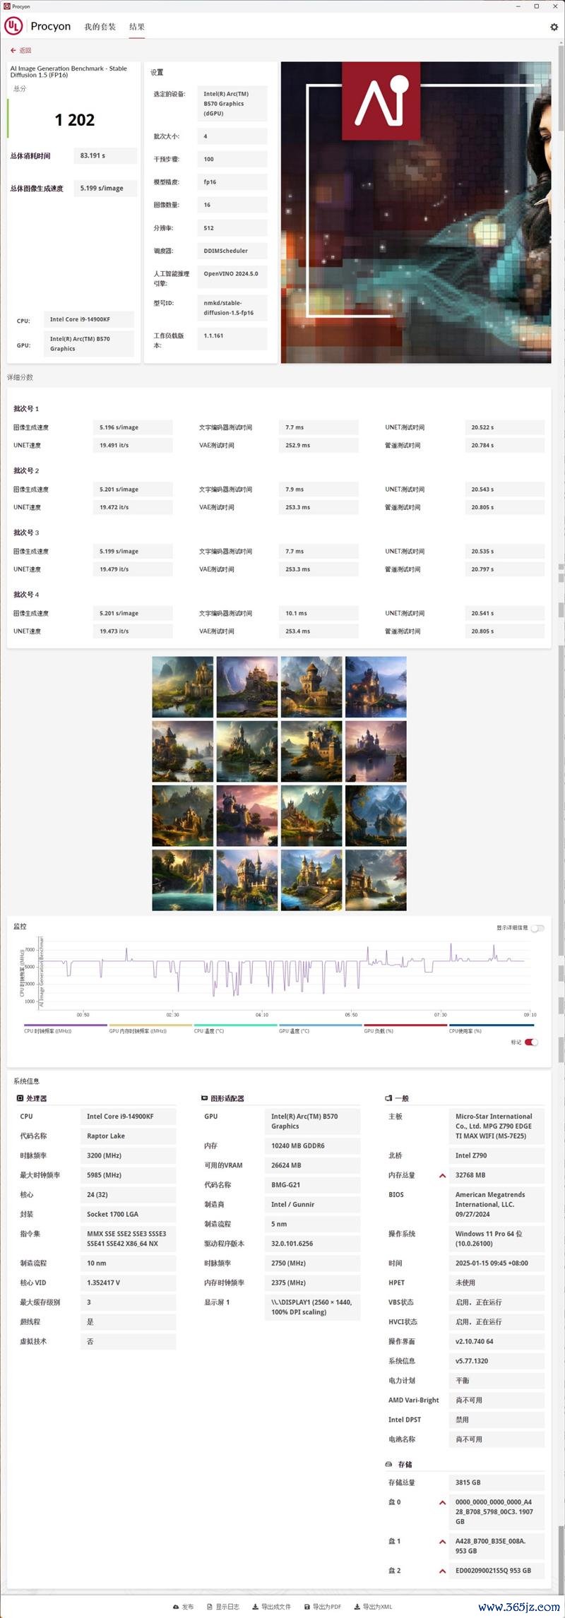Go back using the 返回 link
This screenshot has height=1618, width=565.
25,50
